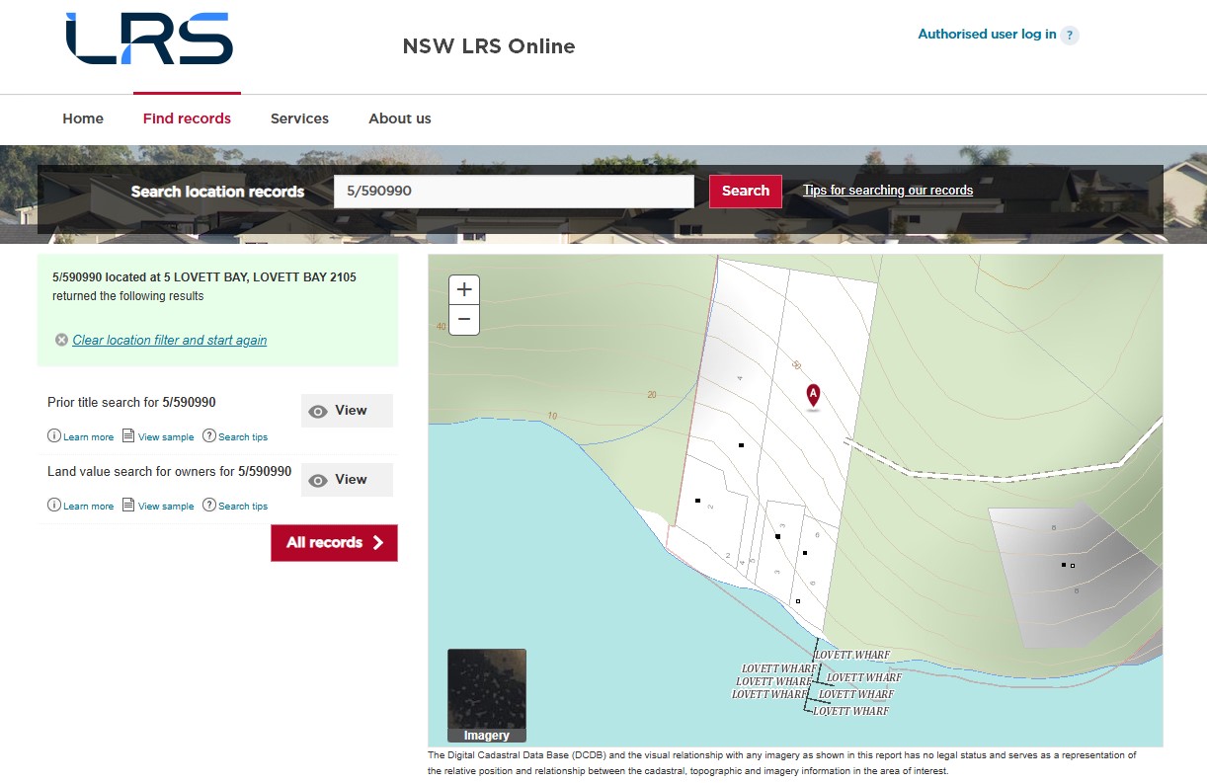Click the LRS logo
The height and width of the screenshot is (783, 1207).
149,39
